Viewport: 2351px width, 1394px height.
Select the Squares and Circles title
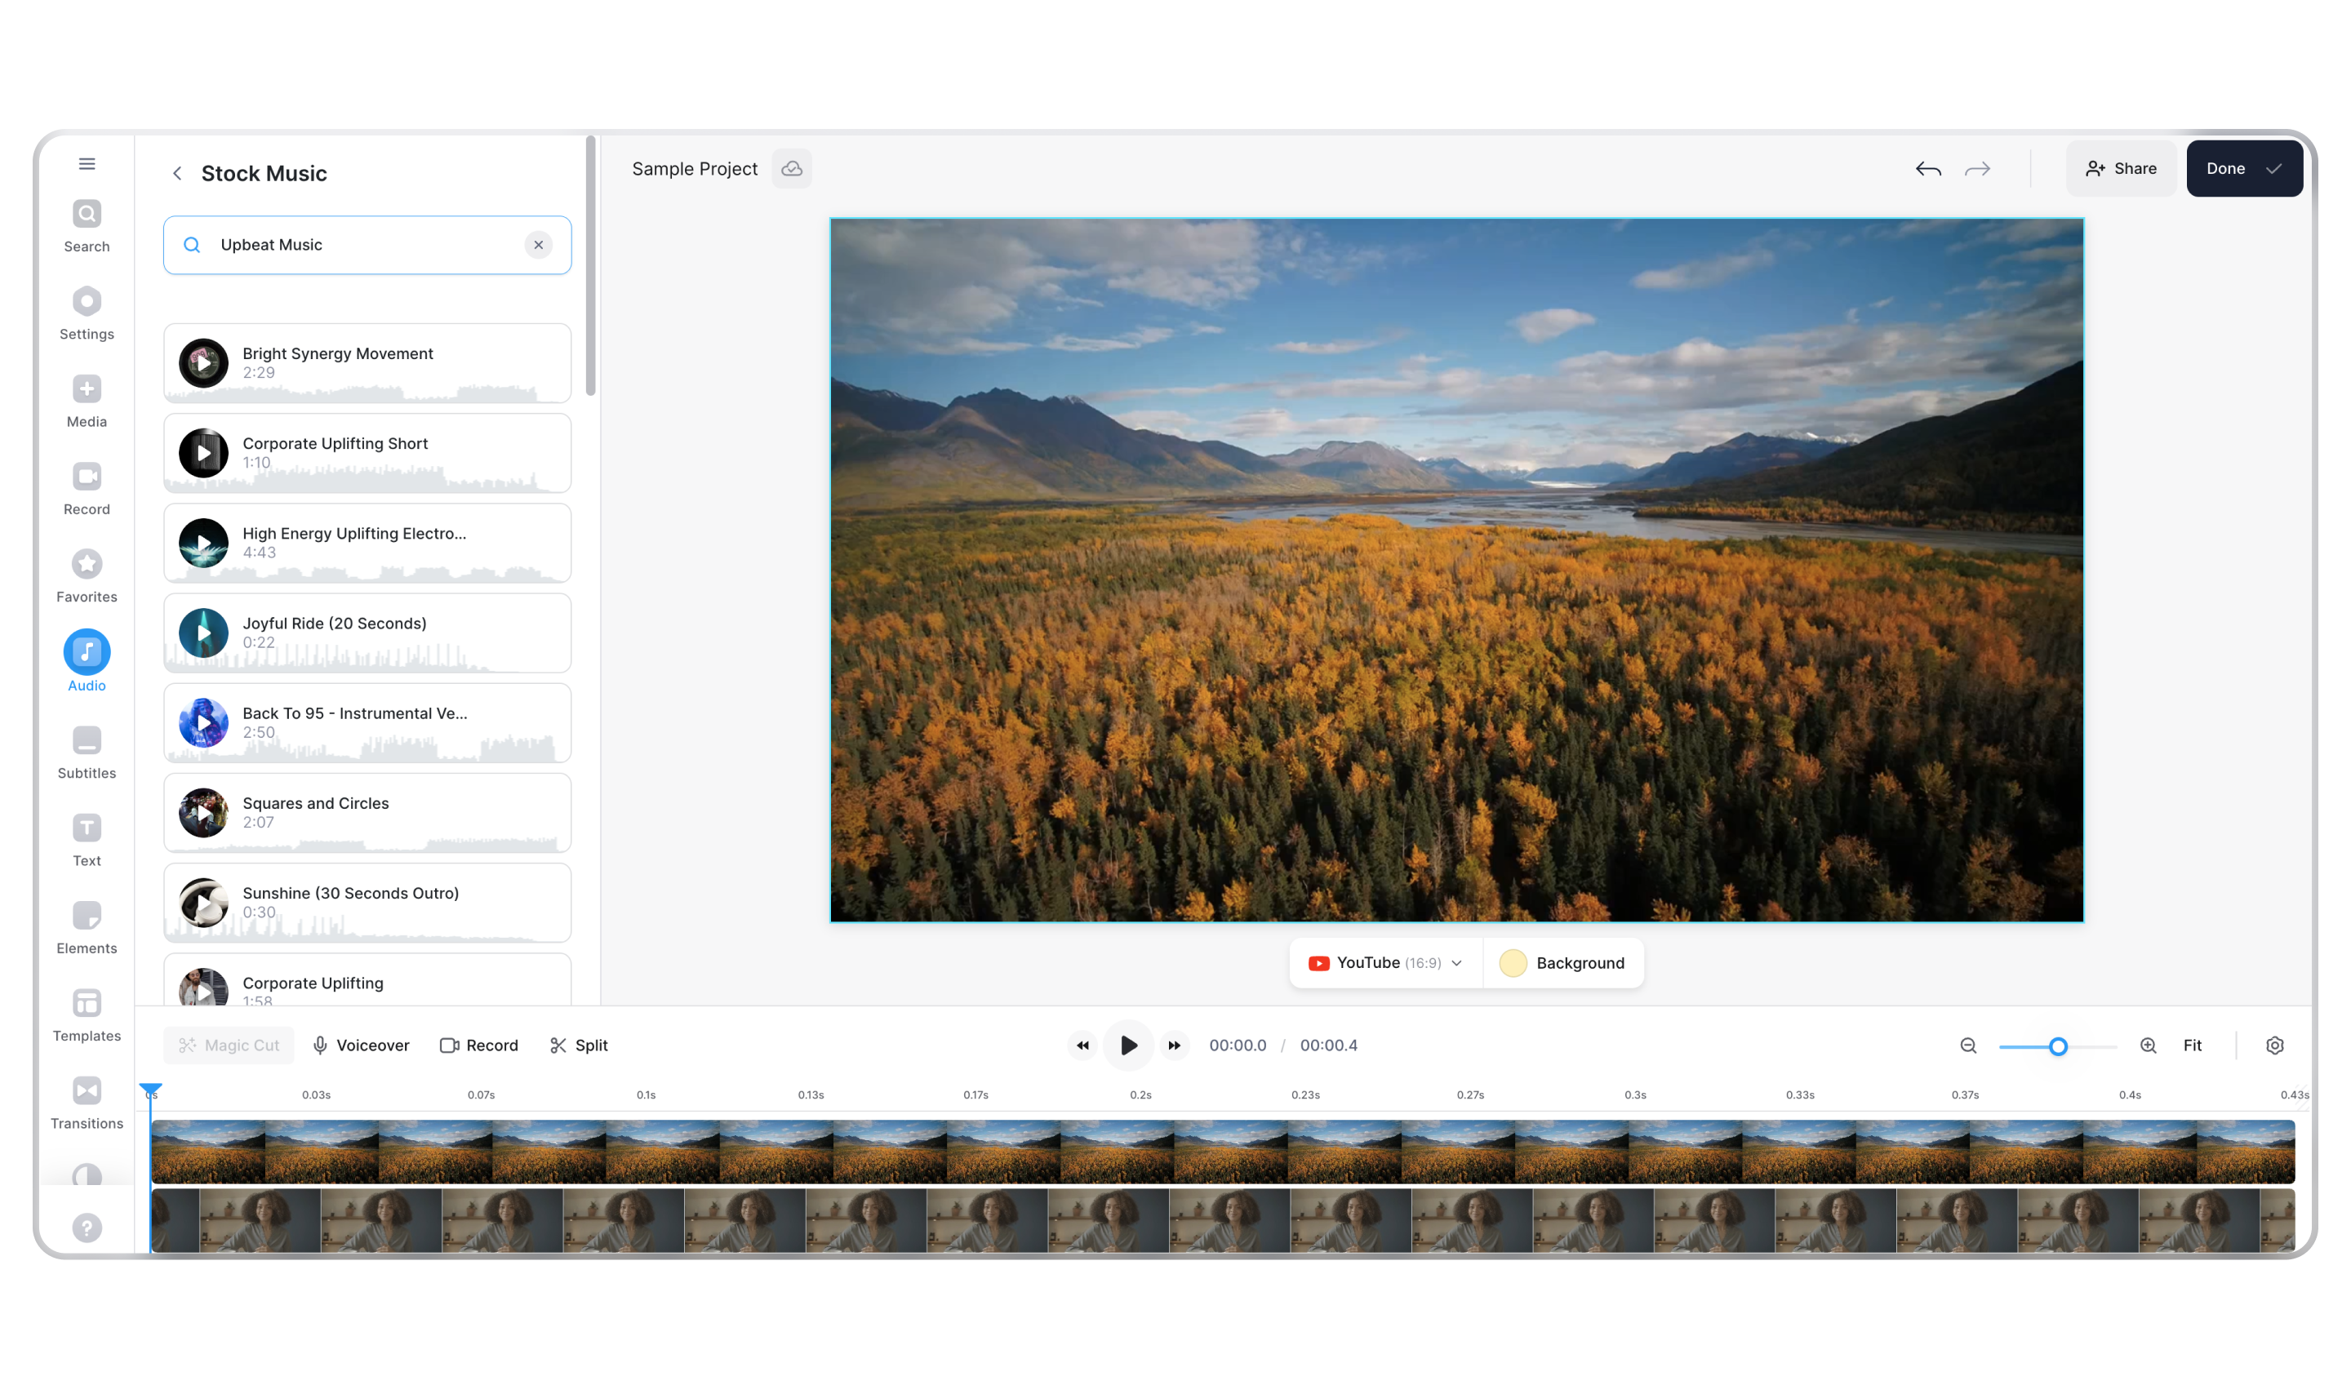click(x=316, y=803)
